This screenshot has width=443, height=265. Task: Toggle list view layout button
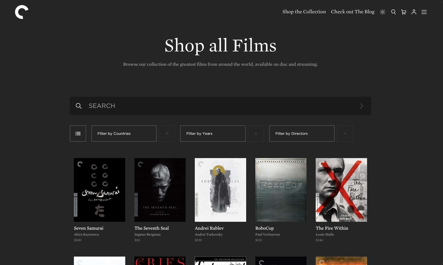point(78,134)
